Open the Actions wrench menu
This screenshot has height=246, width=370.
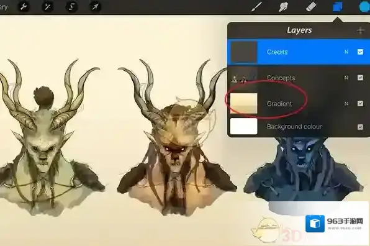coord(24,7)
